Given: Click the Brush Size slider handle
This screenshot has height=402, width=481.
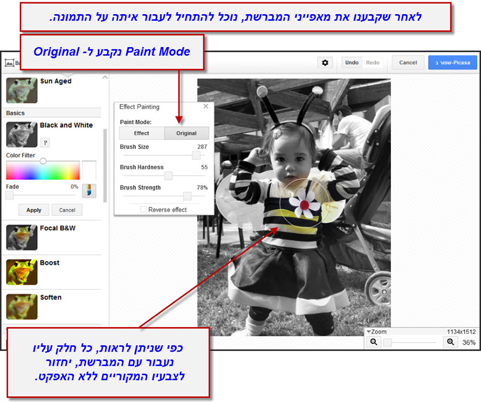Looking at the screenshot, I should coord(196,155).
